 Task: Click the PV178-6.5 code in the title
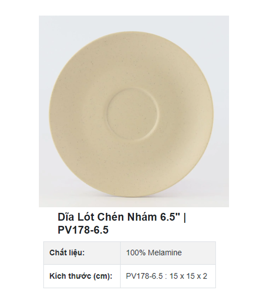pos(83,230)
